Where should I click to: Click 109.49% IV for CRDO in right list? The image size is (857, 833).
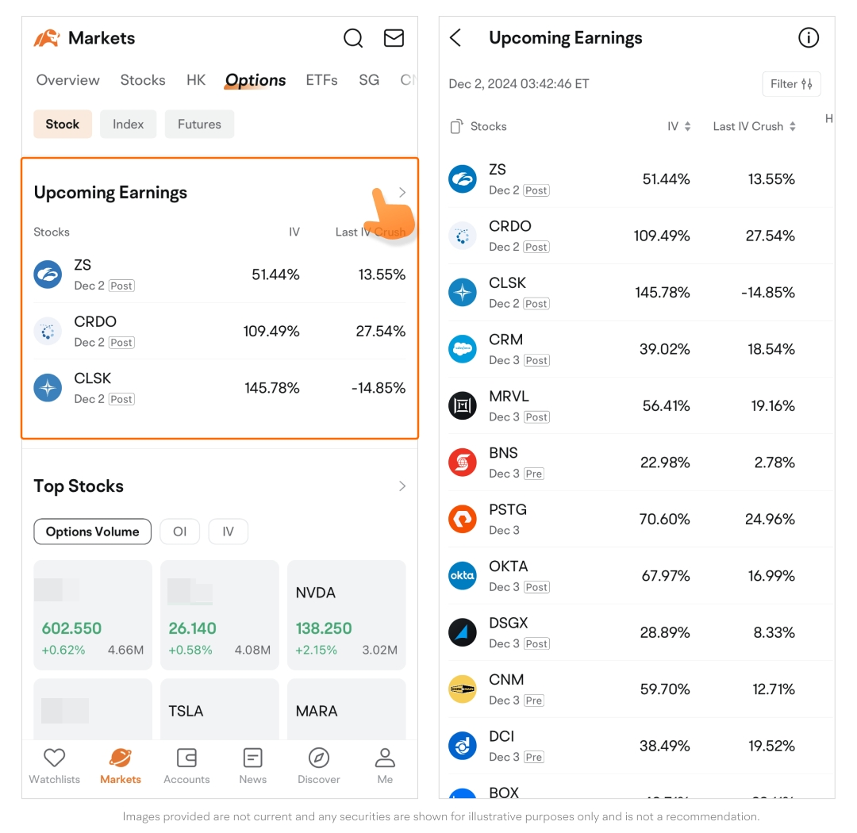pyautogui.click(x=661, y=236)
